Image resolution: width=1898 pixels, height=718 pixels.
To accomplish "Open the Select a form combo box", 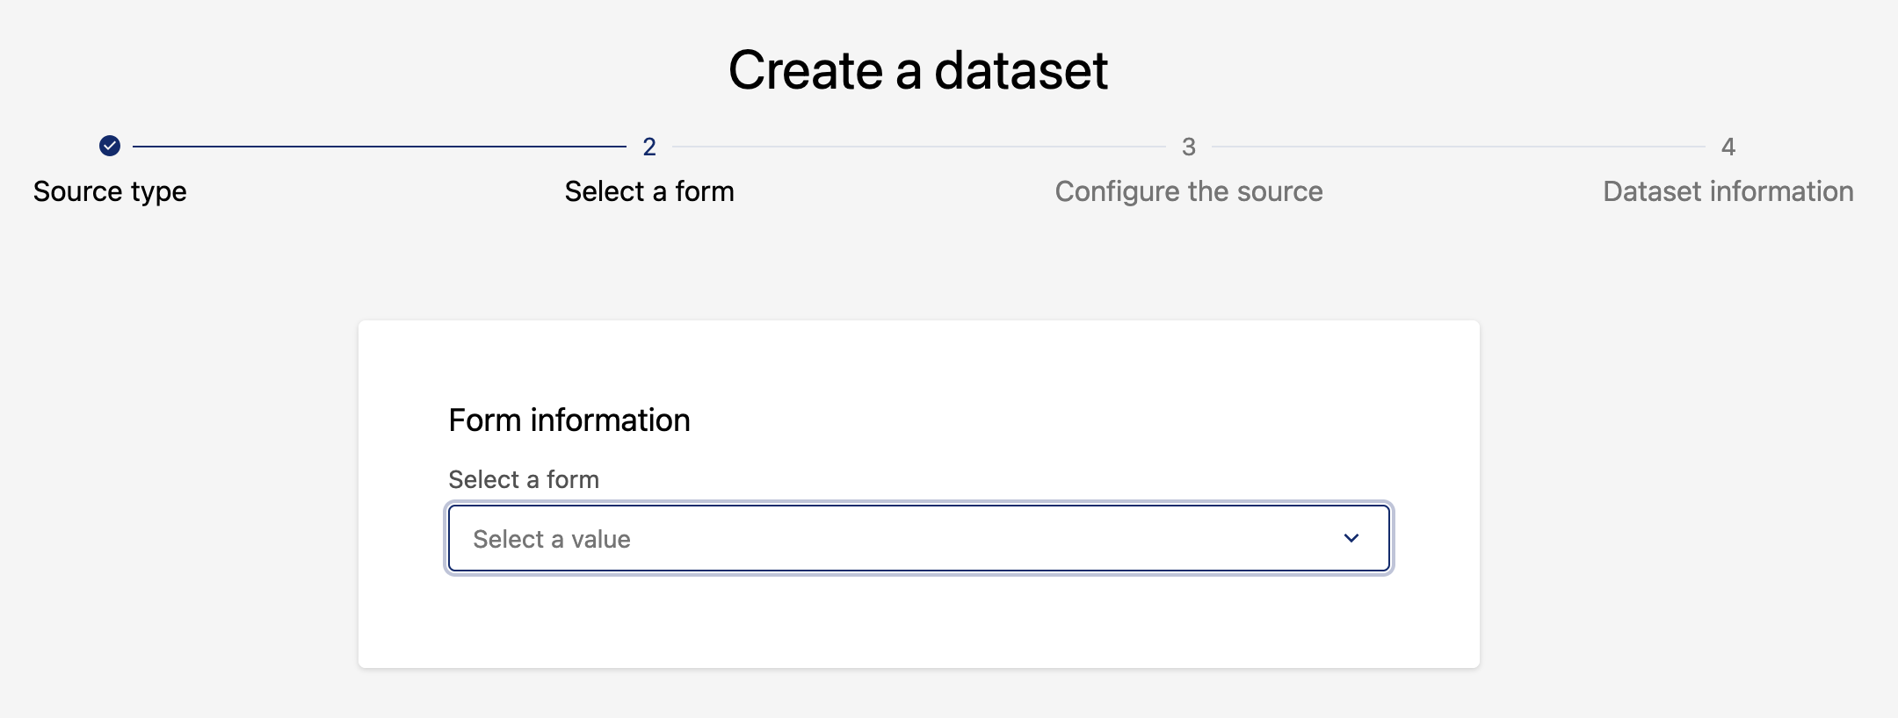I will coord(918,538).
